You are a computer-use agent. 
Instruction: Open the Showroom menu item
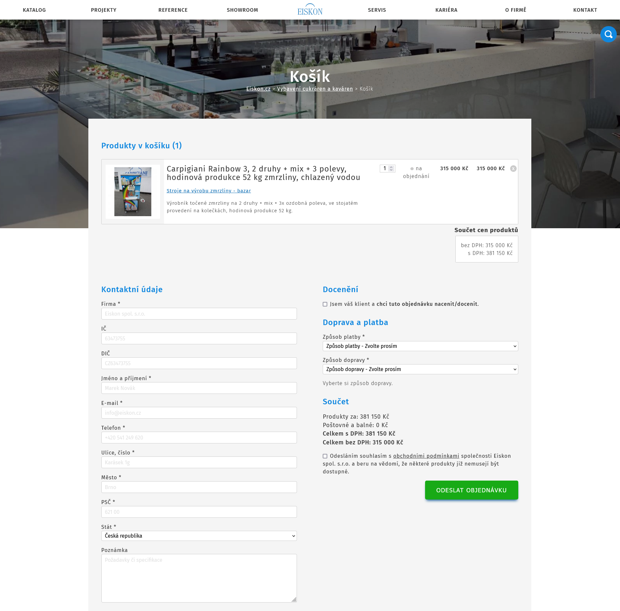point(243,10)
